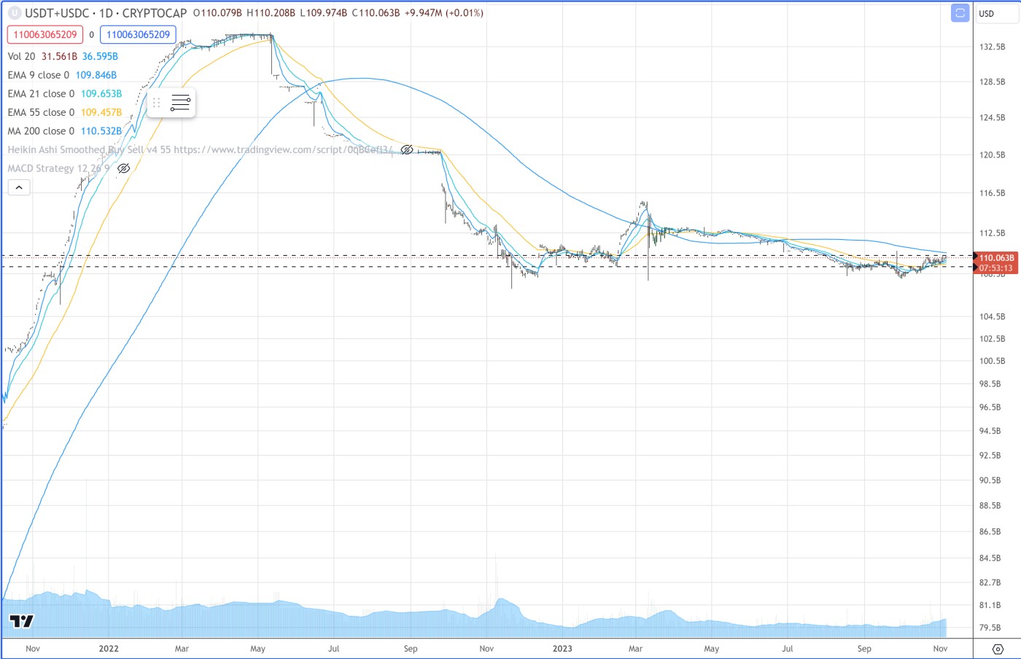The image size is (1021, 659).
Task: Select the Vol 20 indicator legend
Action: (x=21, y=56)
